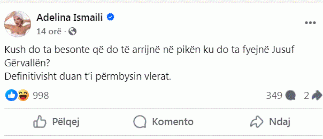Viewport: 323px width, 139px height.
Task: Click the blue Like reaction emoji
Action: pyautogui.click(x=11, y=95)
